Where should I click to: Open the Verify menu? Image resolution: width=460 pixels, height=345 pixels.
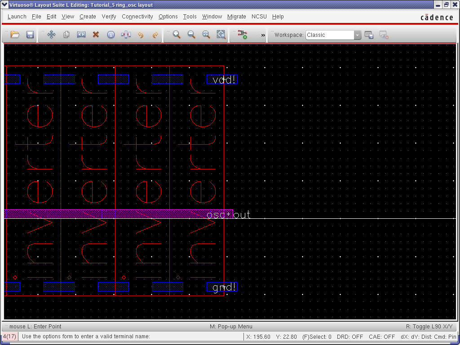[109, 17]
